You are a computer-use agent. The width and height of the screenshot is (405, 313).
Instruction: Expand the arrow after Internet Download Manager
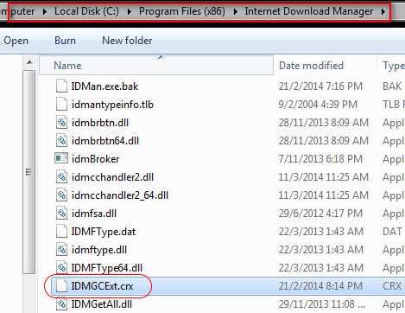pos(383,11)
